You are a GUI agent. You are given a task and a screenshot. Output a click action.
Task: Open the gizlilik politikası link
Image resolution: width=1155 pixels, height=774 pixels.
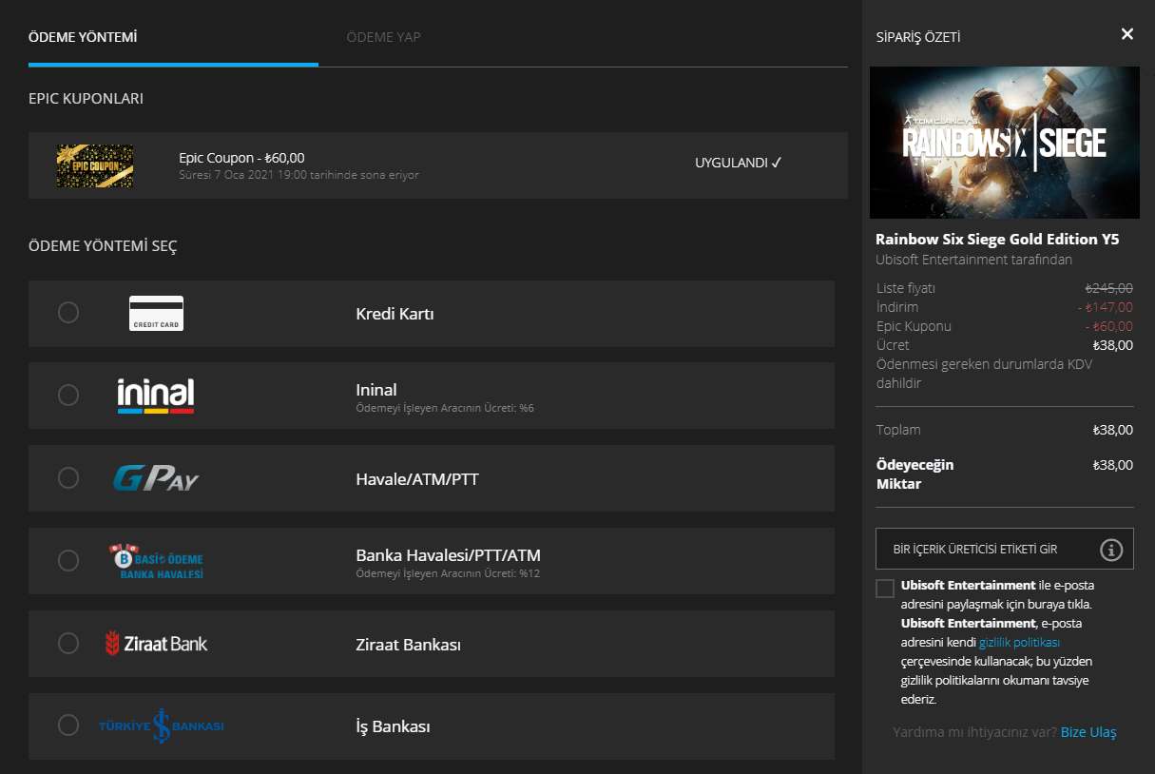[1019, 643]
